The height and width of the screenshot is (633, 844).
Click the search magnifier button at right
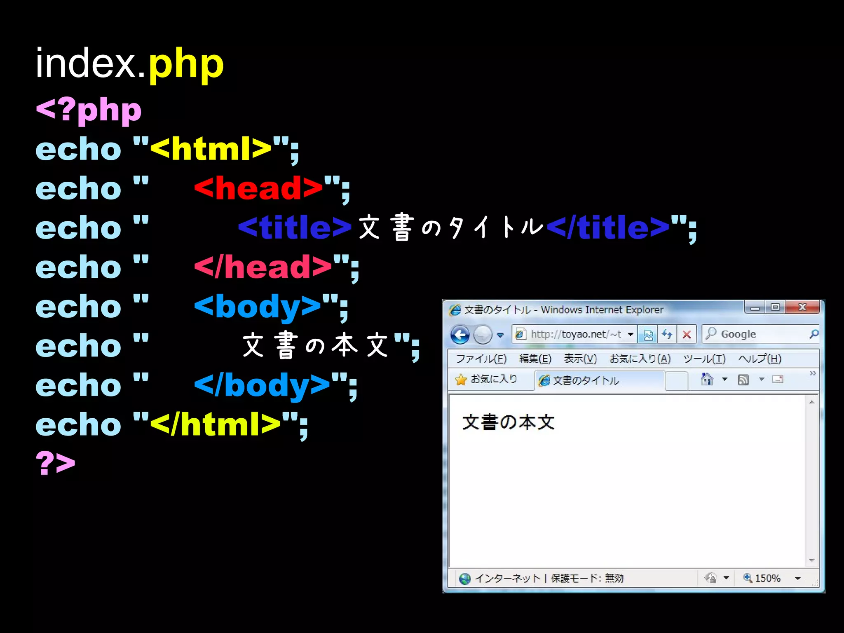(x=814, y=334)
